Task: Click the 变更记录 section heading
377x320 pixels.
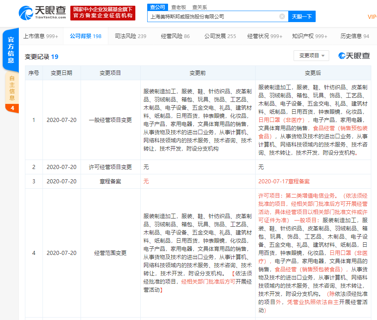Action: (x=37, y=57)
